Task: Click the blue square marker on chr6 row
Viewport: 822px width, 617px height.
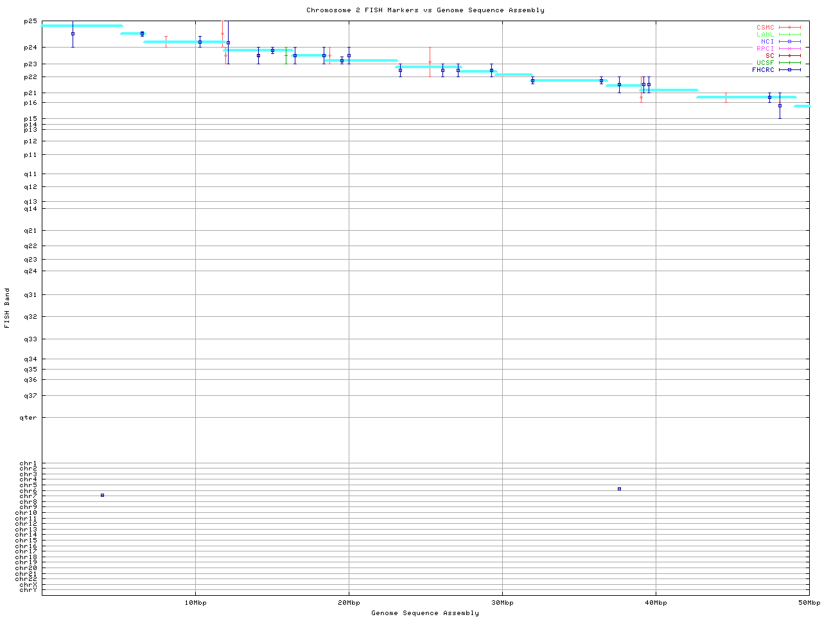Action: click(x=619, y=489)
